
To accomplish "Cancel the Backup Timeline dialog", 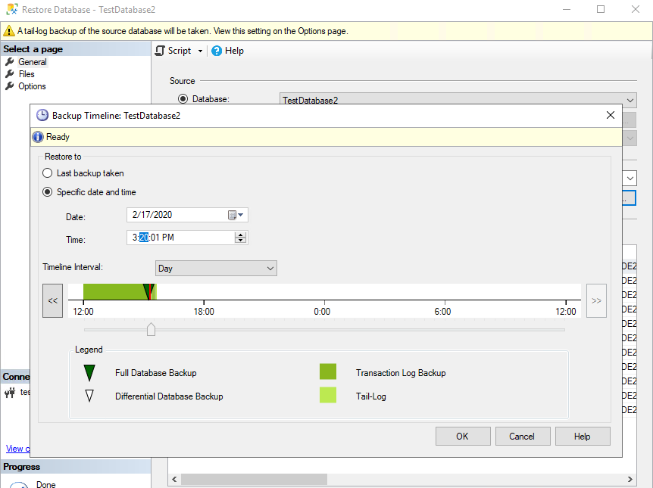I will tap(522, 436).
